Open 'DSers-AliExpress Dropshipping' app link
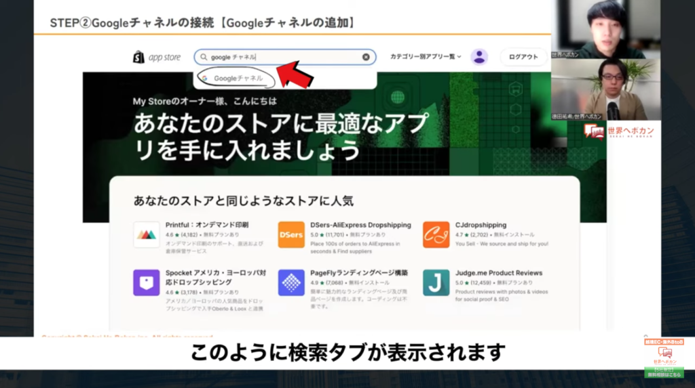This screenshot has height=388, width=695. (x=360, y=225)
